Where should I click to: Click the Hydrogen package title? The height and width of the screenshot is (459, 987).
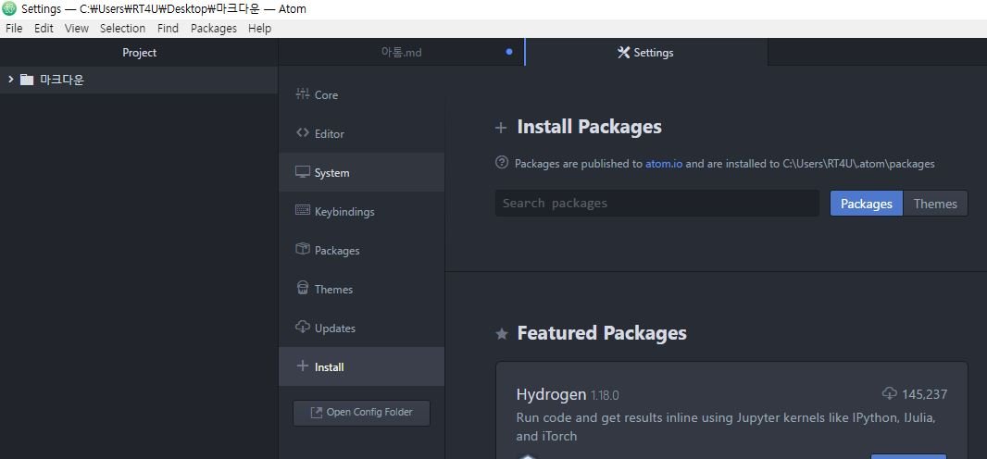pos(551,394)
